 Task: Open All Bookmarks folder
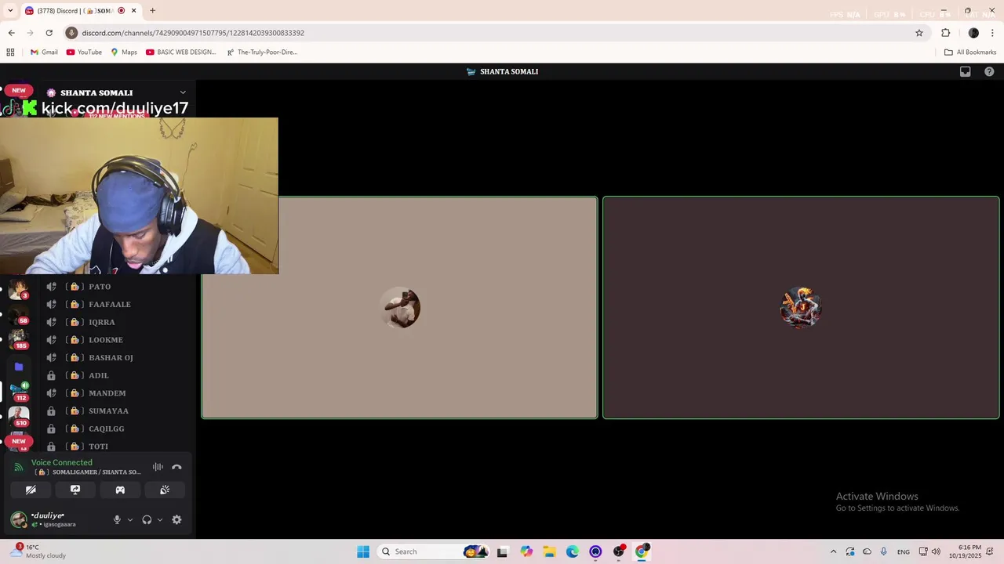point(970,52)
